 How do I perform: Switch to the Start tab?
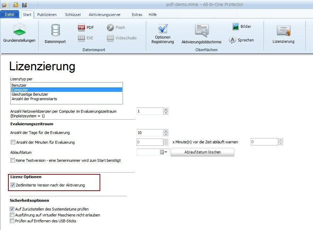[x=27, y=15]
